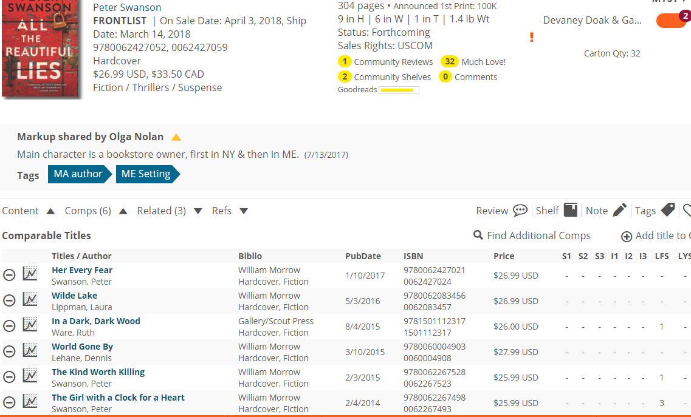This screenshot has width=691, height=417.
Task: Click the Devaney Doak & Ga... label
Action: 593,20
